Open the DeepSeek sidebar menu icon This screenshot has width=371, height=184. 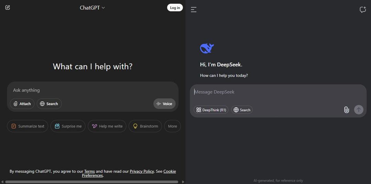pos(193,10)
